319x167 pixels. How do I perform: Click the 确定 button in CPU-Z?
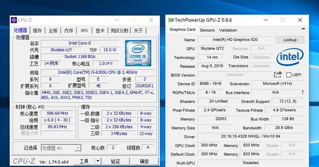145,161
